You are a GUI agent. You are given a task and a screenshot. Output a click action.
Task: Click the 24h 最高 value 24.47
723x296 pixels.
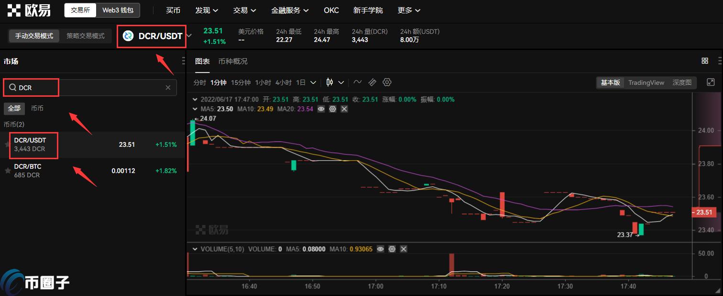coord(322,40)
